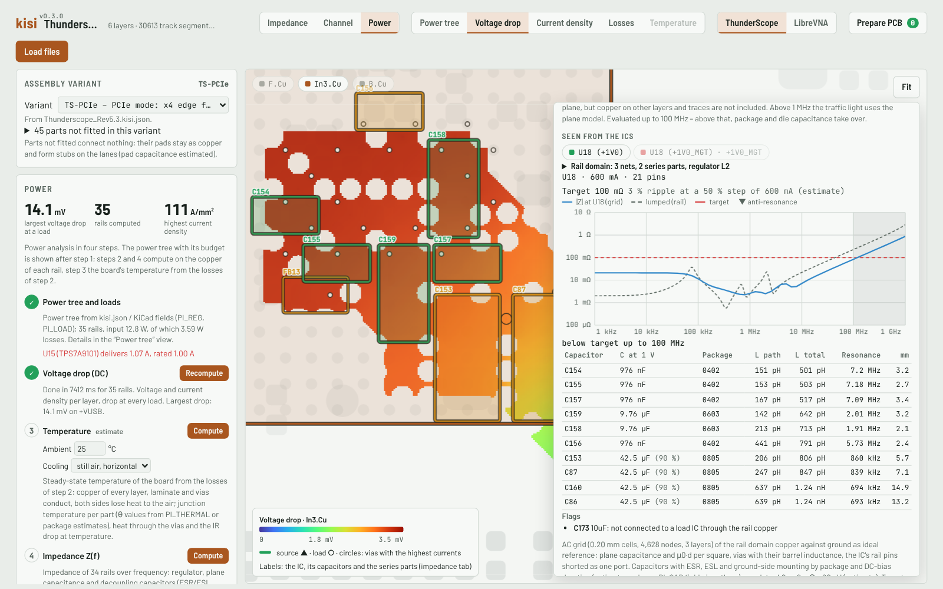The image size is (943, 589).
Task: Click the green badge on Prepare PCB
Action: [x=912, y=23]
